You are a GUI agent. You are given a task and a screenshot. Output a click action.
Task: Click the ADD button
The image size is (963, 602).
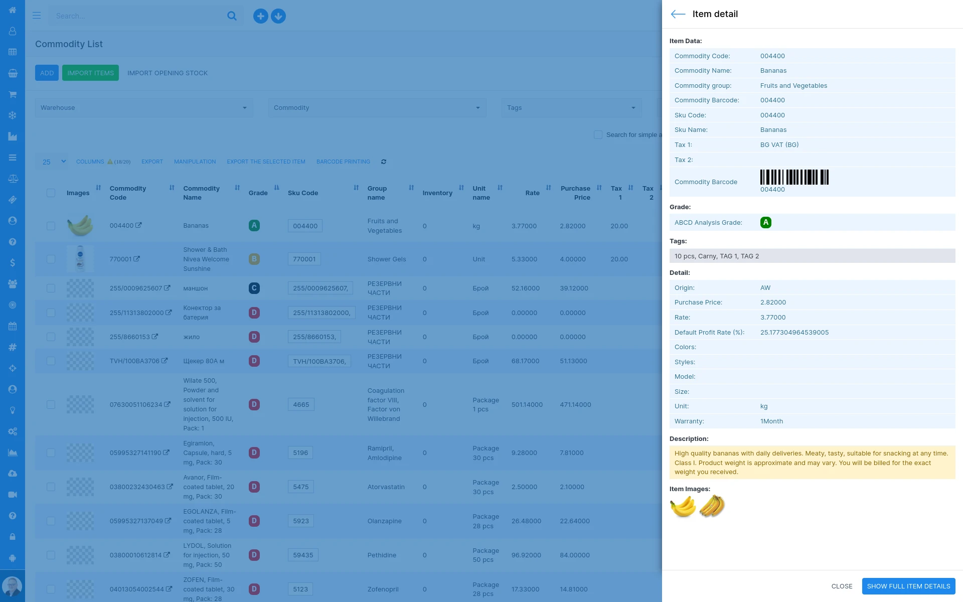click(47, 73)
